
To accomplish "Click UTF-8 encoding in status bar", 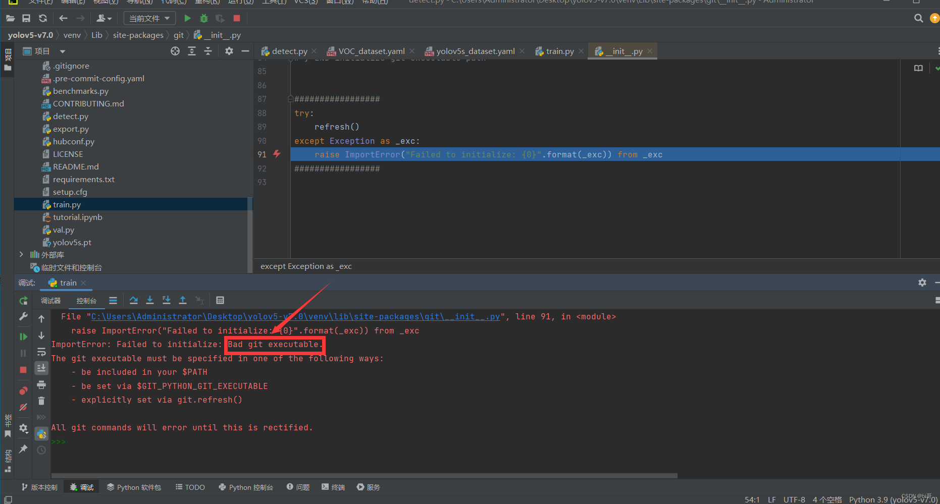I will [x=794, y=499].
